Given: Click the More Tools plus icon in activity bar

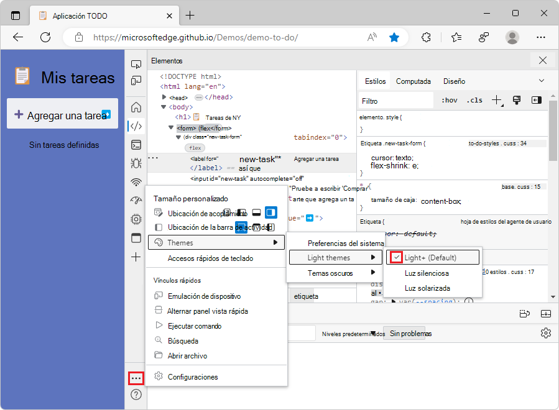Looking at the screenshot, I should 136,257.
